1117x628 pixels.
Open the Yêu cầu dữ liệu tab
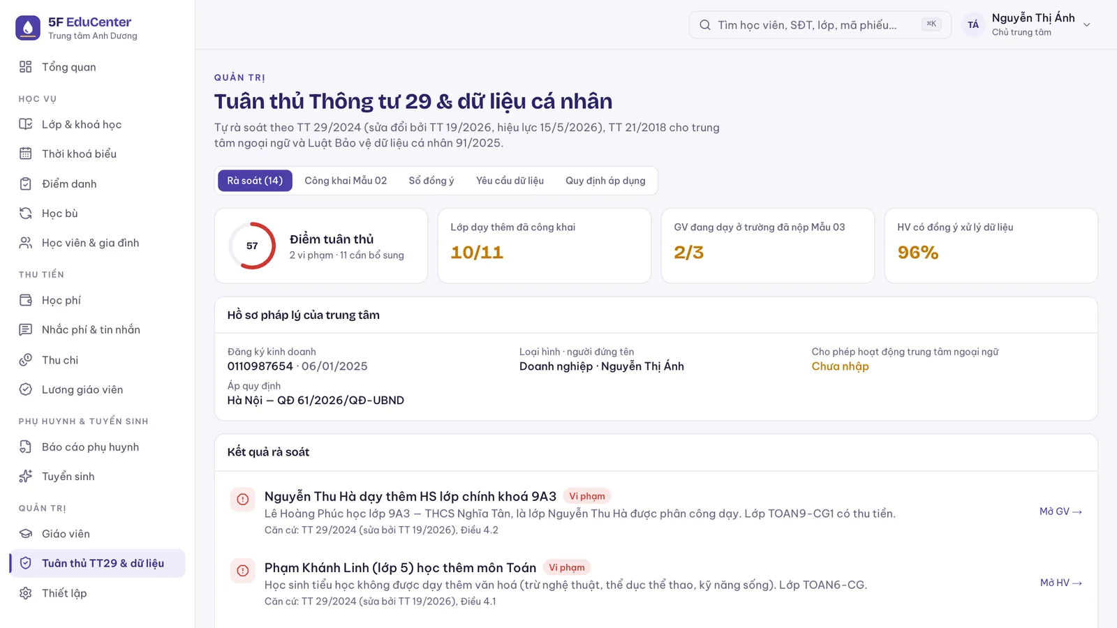click(x=510, y=181)
